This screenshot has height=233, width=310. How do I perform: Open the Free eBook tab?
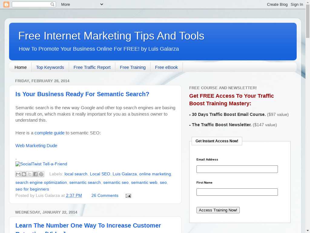166,67
